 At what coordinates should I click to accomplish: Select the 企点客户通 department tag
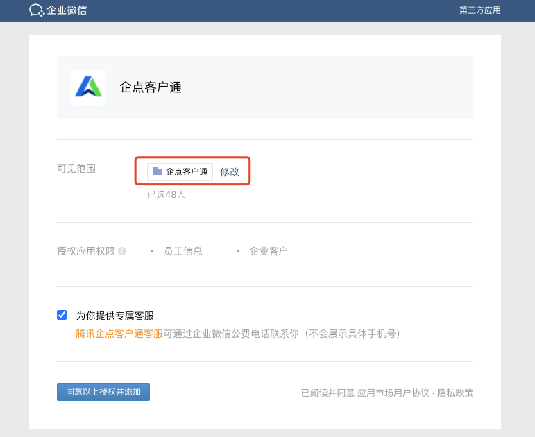(180, 171)
